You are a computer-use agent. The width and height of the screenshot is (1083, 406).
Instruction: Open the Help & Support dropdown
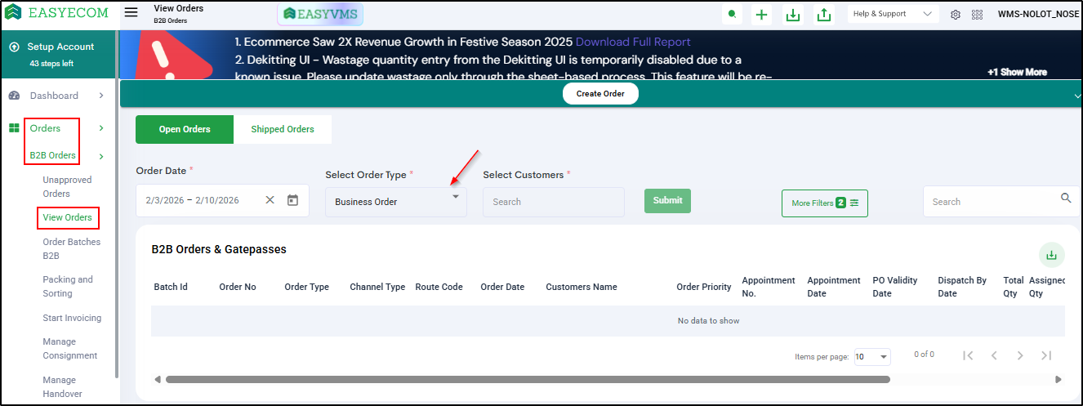[x=891, y=14]
